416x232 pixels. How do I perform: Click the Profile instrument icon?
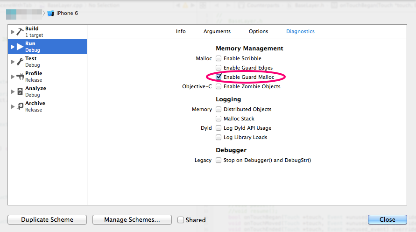pyautogui.click(x=20, y=77)
